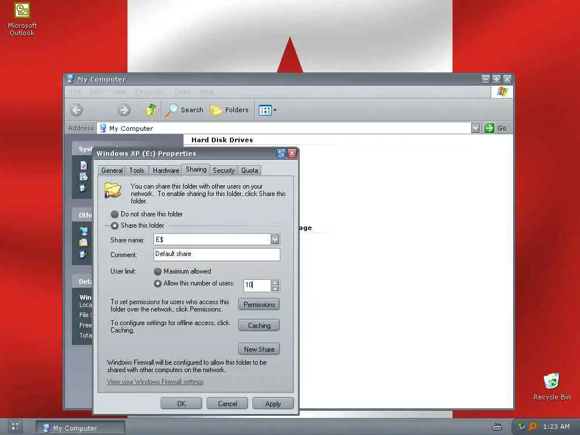Screen dimensions: 580x435
Task: Switch to the Quota tab
Action: [x=249, y=170]
